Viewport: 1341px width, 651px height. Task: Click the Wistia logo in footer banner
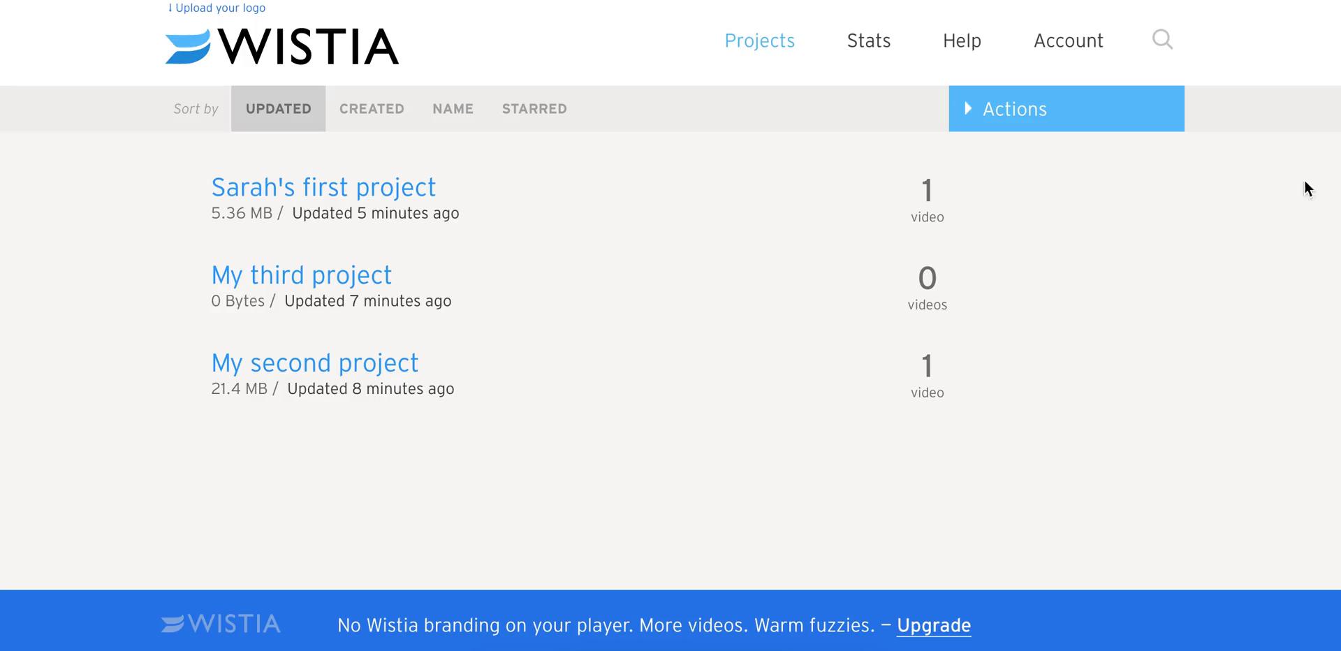221,624
